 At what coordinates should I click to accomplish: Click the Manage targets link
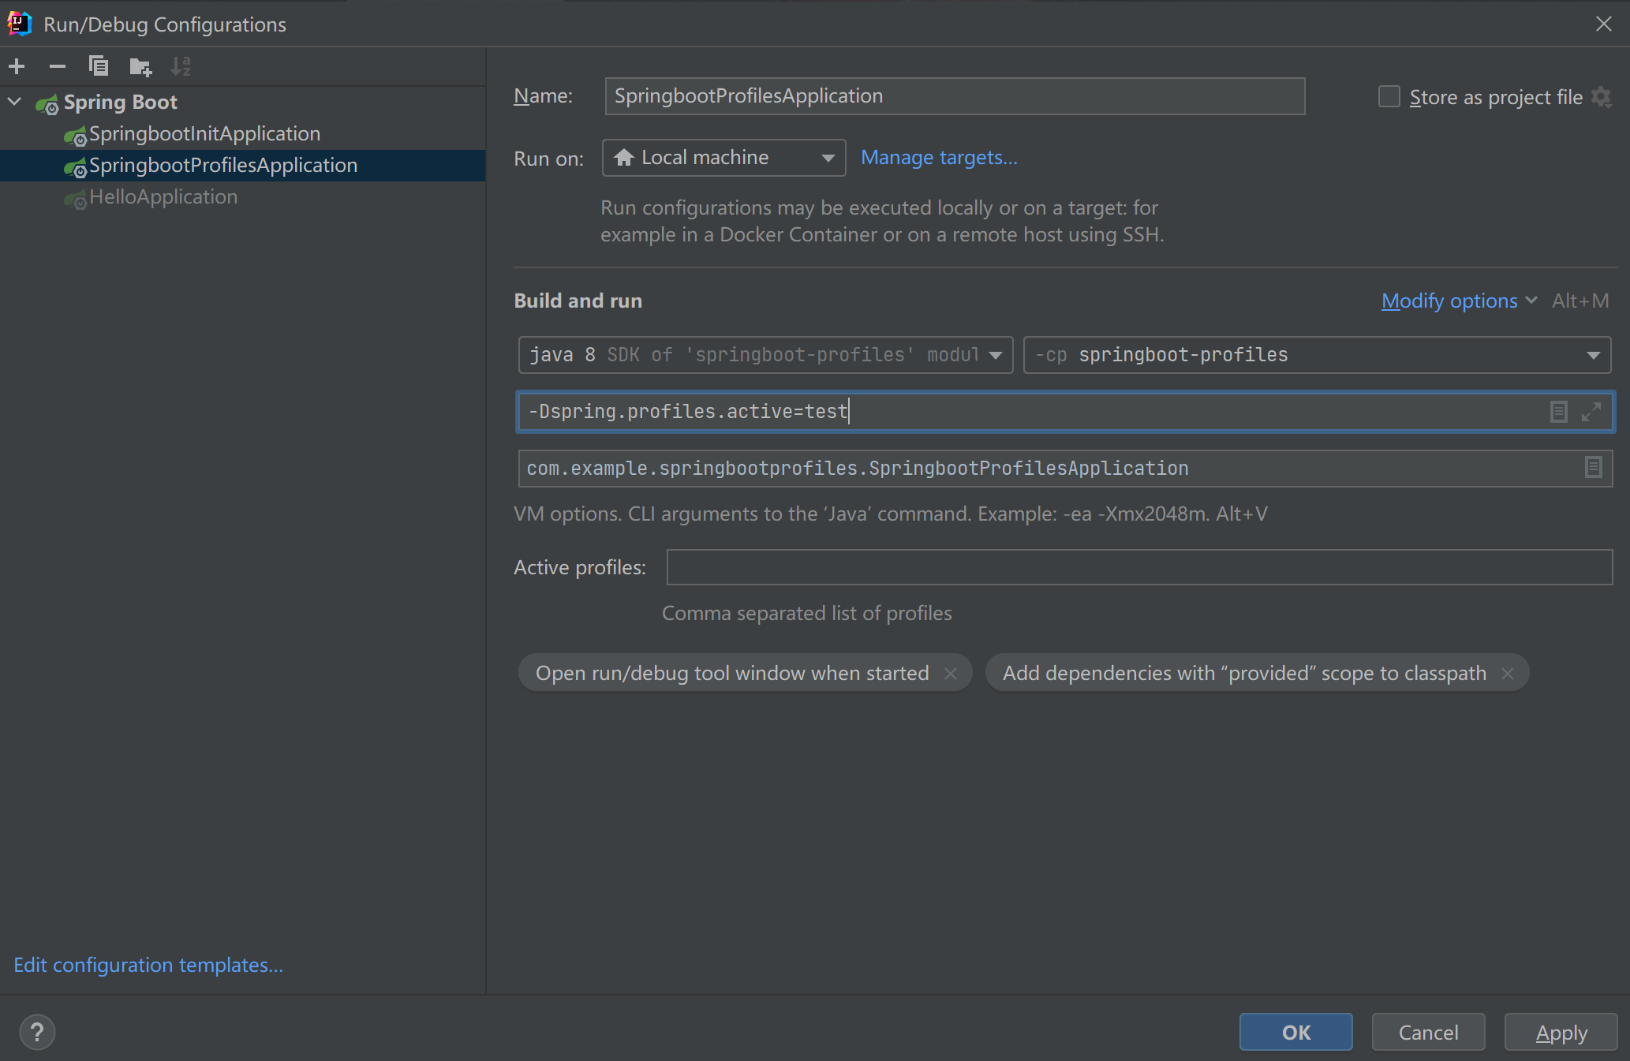pos(939,158)
